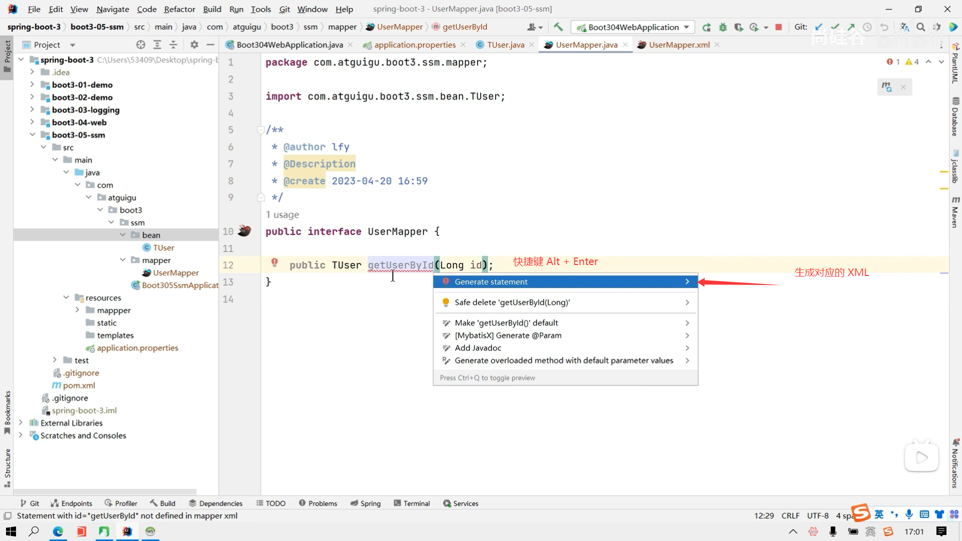Click the CRLF line separator status widget
Screen dimensions: 962x541
coord(790,515)
